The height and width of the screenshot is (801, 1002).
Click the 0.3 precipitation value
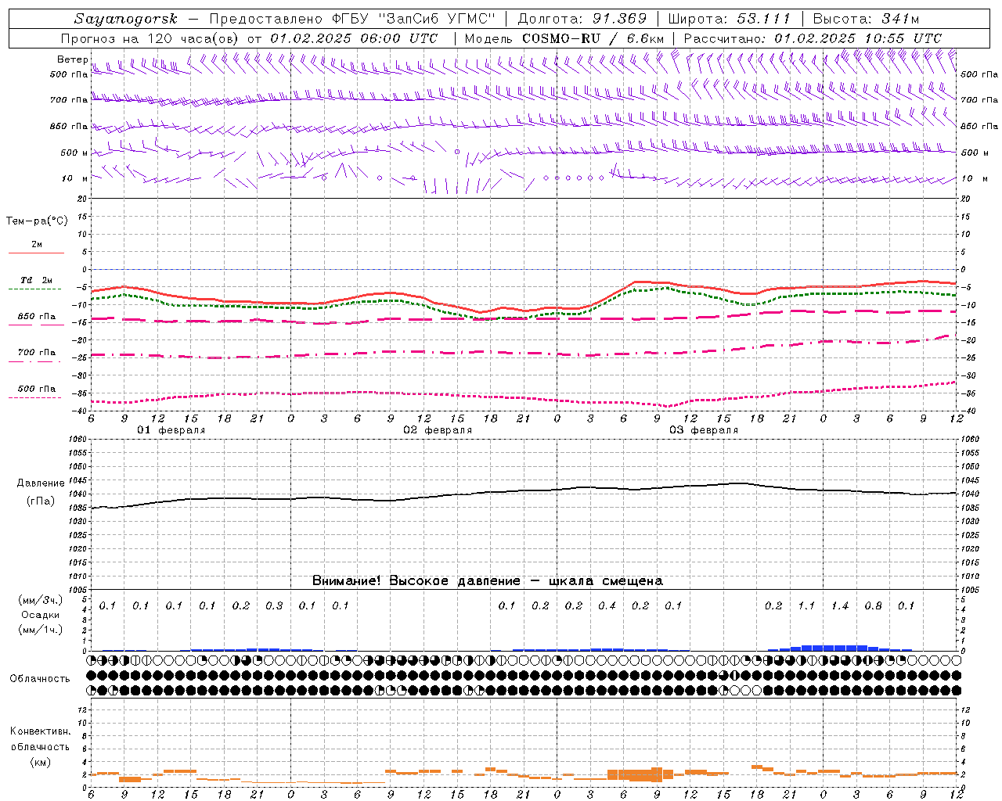pos(274,606)
